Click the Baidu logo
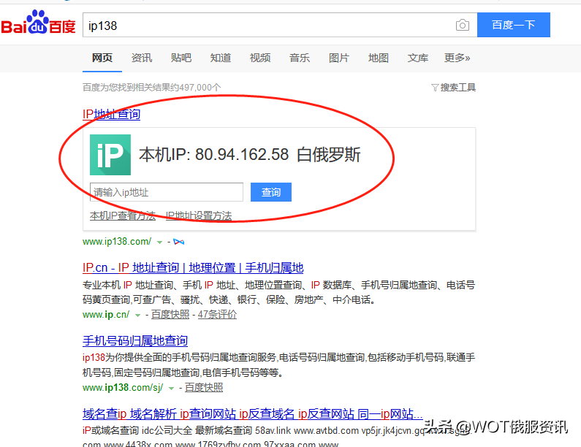 click(38, 25)
